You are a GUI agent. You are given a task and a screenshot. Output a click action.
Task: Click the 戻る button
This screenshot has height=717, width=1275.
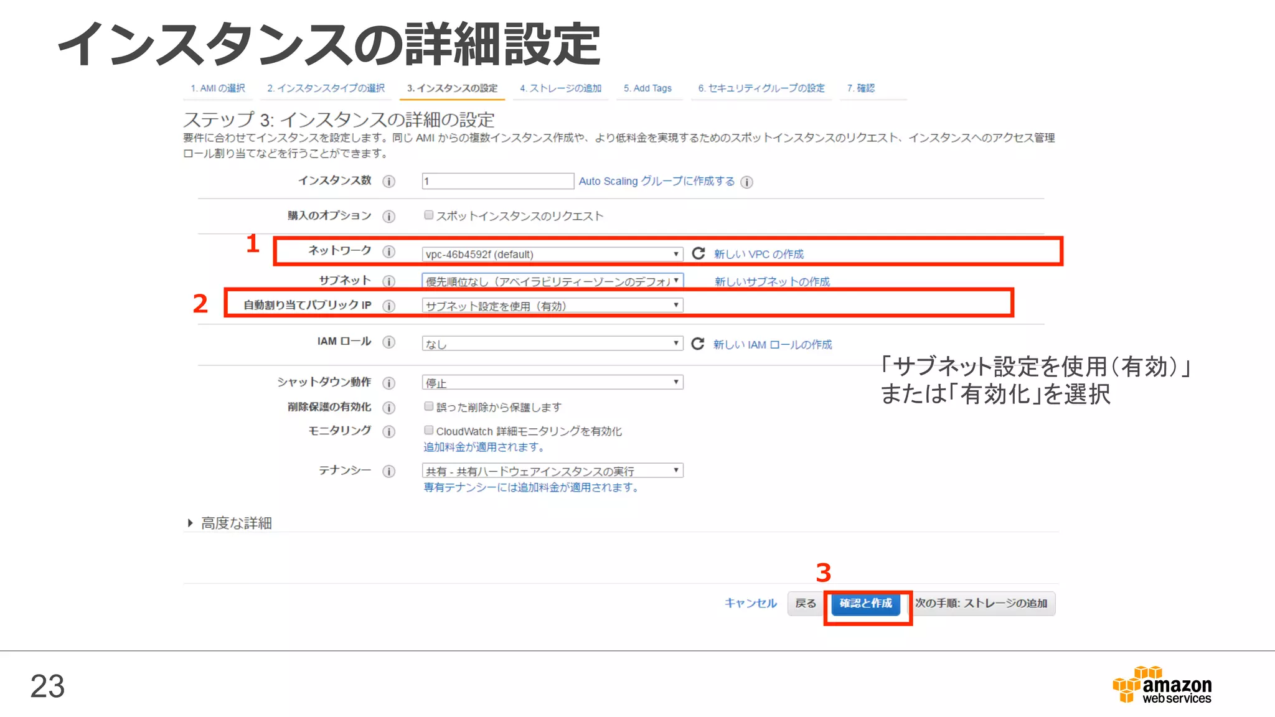pos(806,604)
